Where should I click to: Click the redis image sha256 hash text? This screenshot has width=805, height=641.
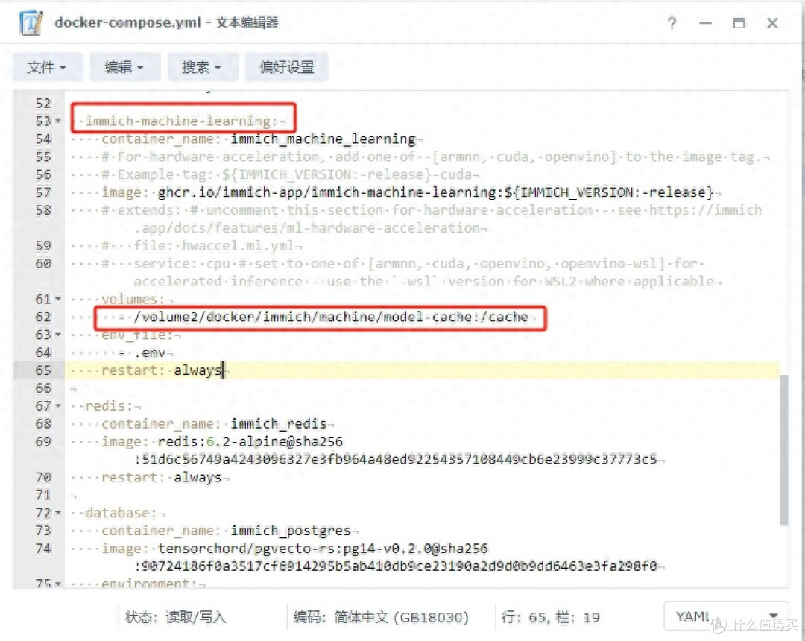coord(400,459)
